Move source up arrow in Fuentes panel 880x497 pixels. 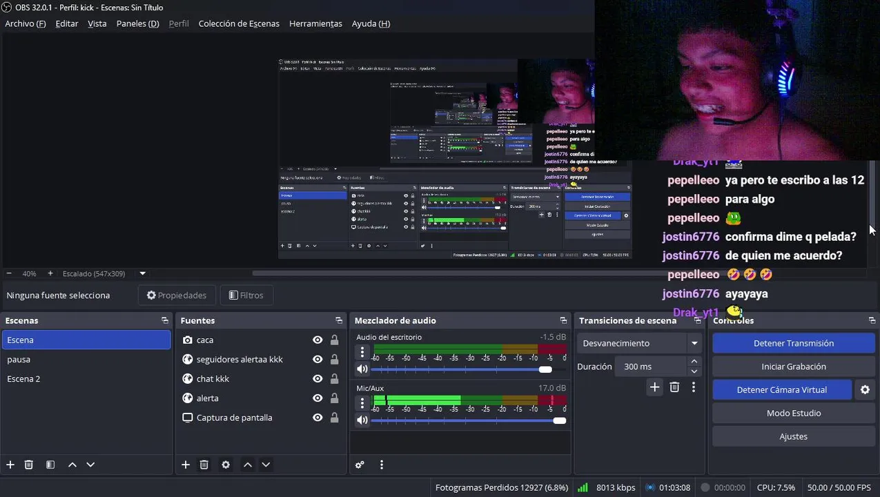point(248,465)
